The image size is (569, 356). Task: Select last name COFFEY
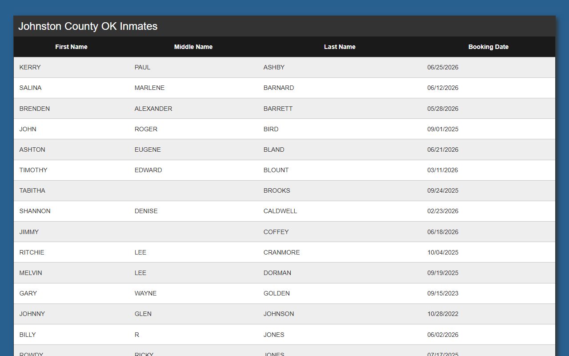(x=276, y=232)
